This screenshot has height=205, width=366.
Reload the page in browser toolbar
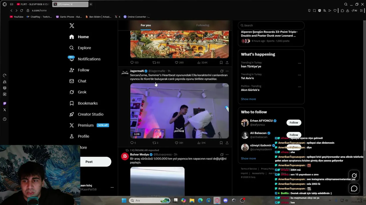pos(21,11)
